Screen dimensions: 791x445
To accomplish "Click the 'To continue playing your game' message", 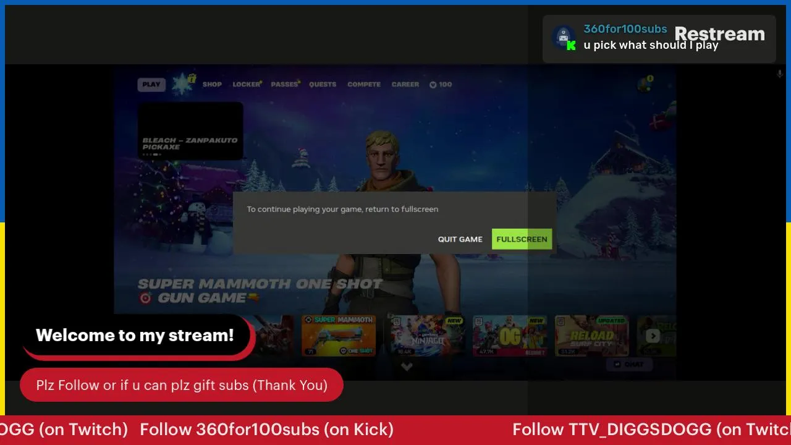I will pyautogui.click(x=342, y=210).
